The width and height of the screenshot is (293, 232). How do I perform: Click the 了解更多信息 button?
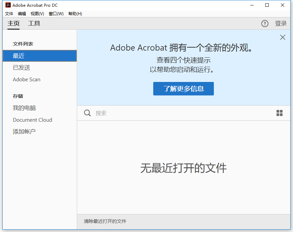(183, 89)
